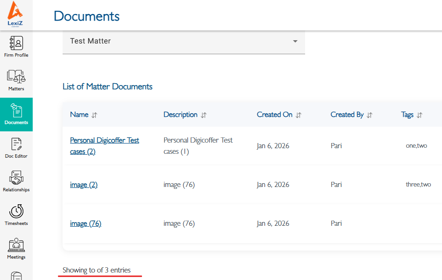Open the image (2) document link
442x280 pixels.
coord(84,185)
